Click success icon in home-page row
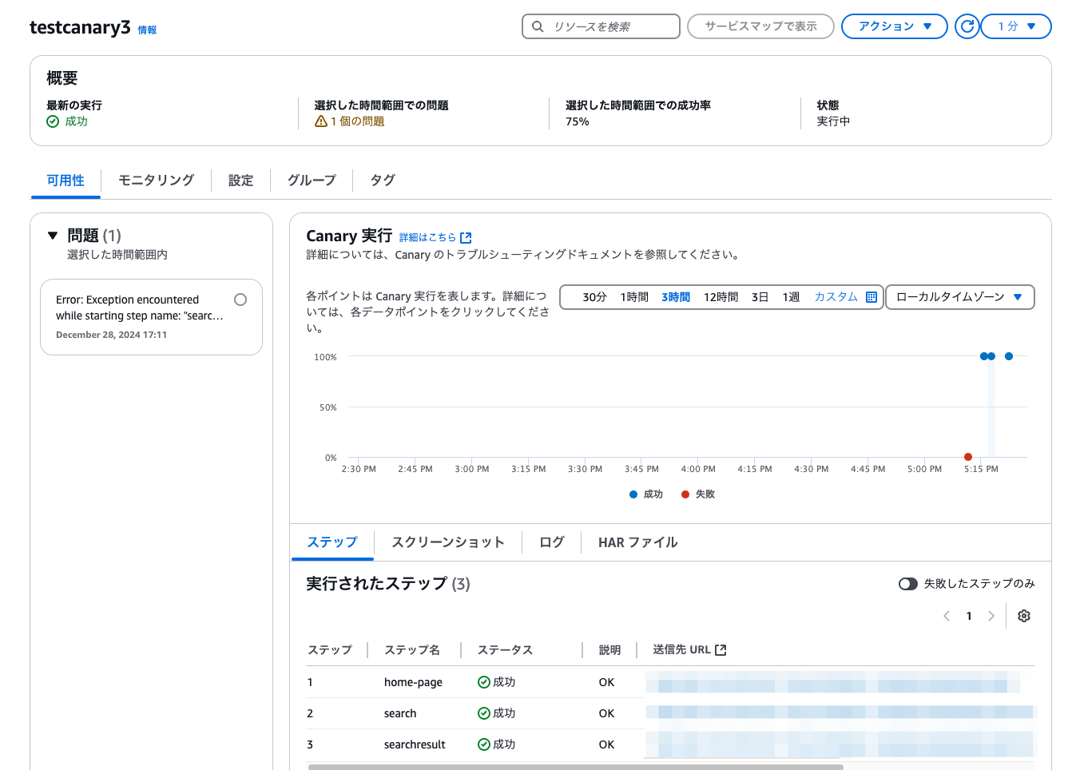The height and width of the screenshot is (770, 1072). click(x=484, y=682)
